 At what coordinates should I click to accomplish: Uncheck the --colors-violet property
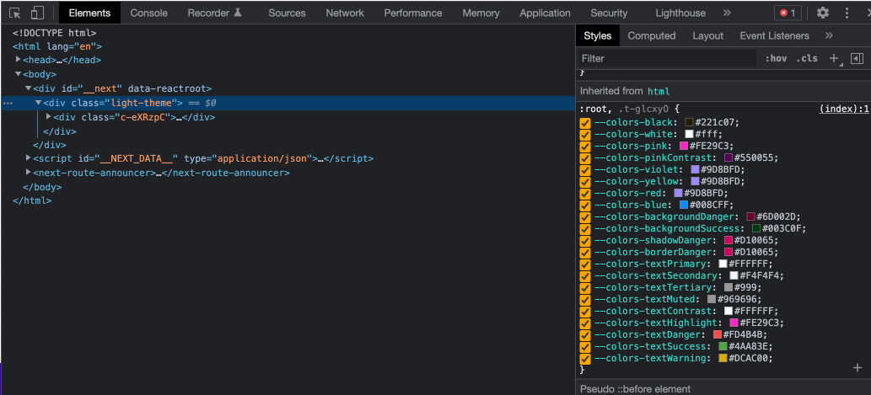pyautogui.click(x=585, y=170)
